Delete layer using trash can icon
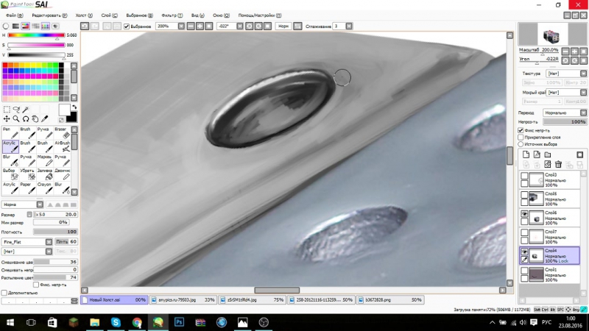589x331 pixels. point(558,164)
